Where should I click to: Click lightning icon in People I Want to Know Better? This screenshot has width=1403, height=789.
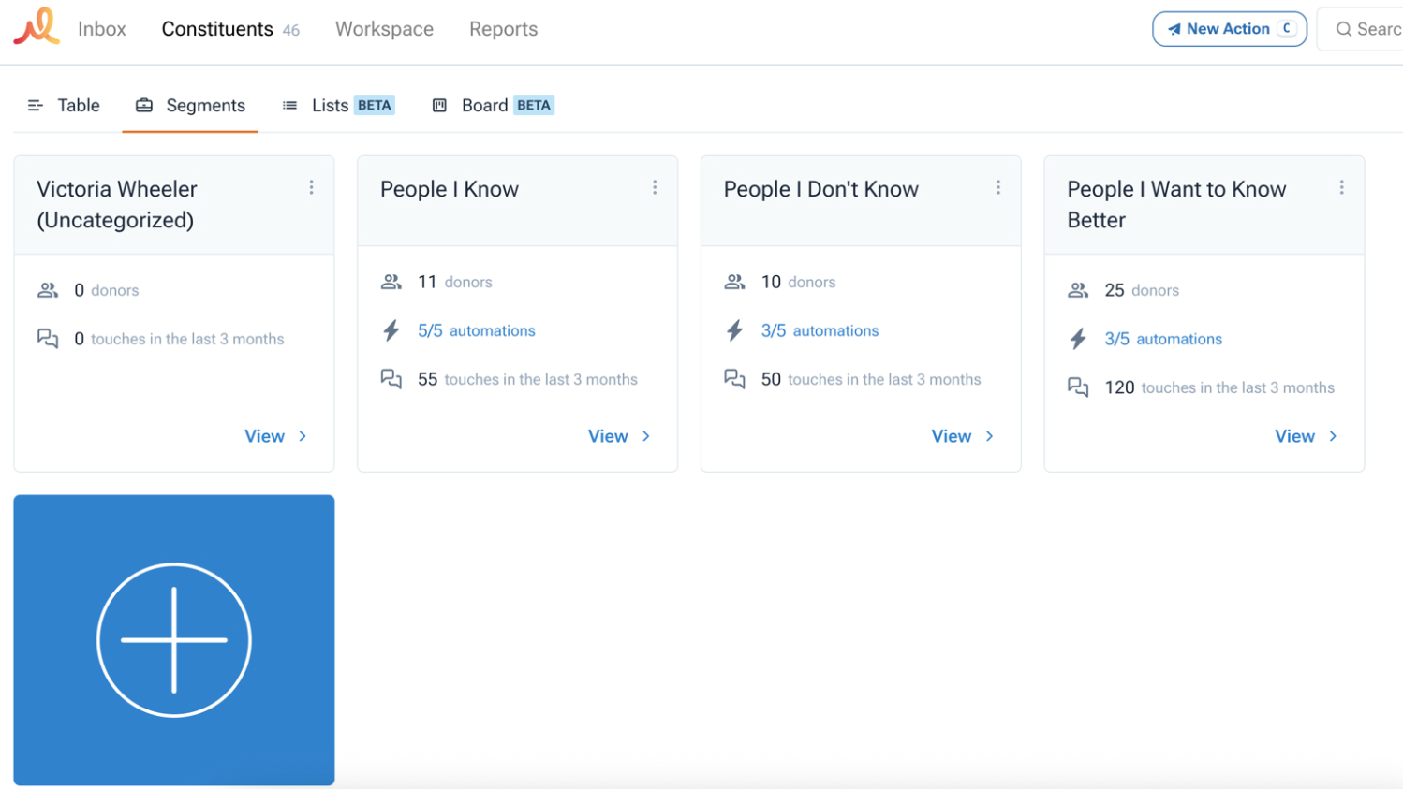(x=1079, y=339)
